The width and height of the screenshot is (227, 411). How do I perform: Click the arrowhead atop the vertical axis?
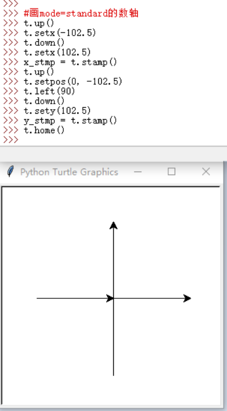[113, 225]
